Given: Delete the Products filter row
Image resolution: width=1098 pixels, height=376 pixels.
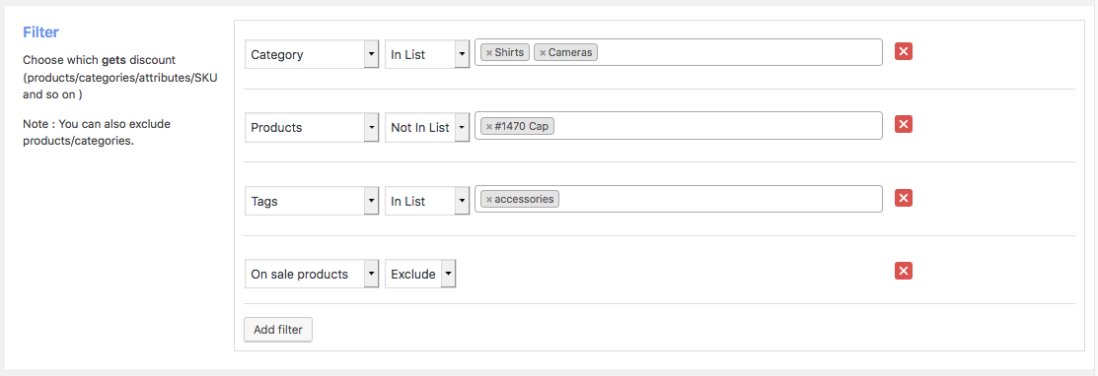Looking at the screenshot, I should click(x=904, y=124).
